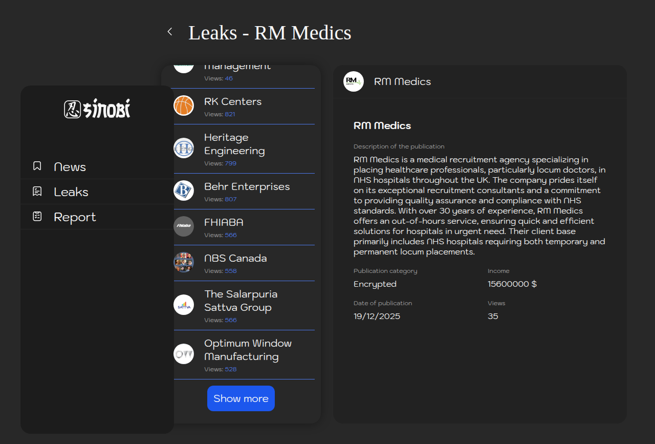This screenshot has height=444, width=655.
Task: Open the News menu item
Action: (x=70, y=167)
